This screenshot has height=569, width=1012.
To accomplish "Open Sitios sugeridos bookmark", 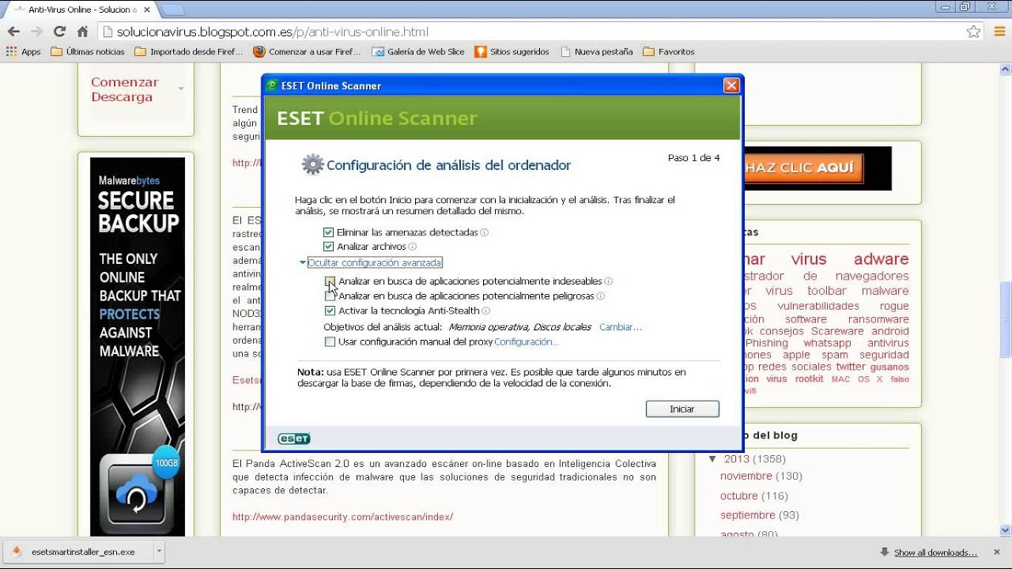I will [x=512, y=51].
